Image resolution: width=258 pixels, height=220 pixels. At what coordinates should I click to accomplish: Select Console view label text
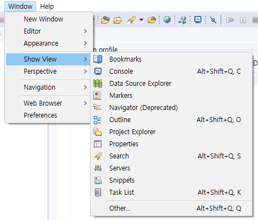(x=121, y=71)
